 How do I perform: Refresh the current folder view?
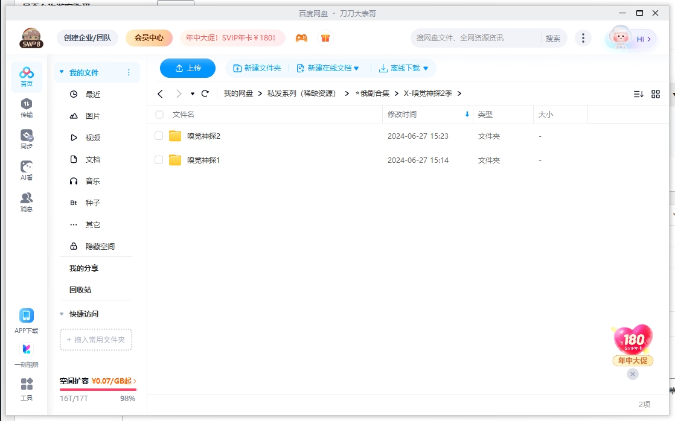(205, 93)
